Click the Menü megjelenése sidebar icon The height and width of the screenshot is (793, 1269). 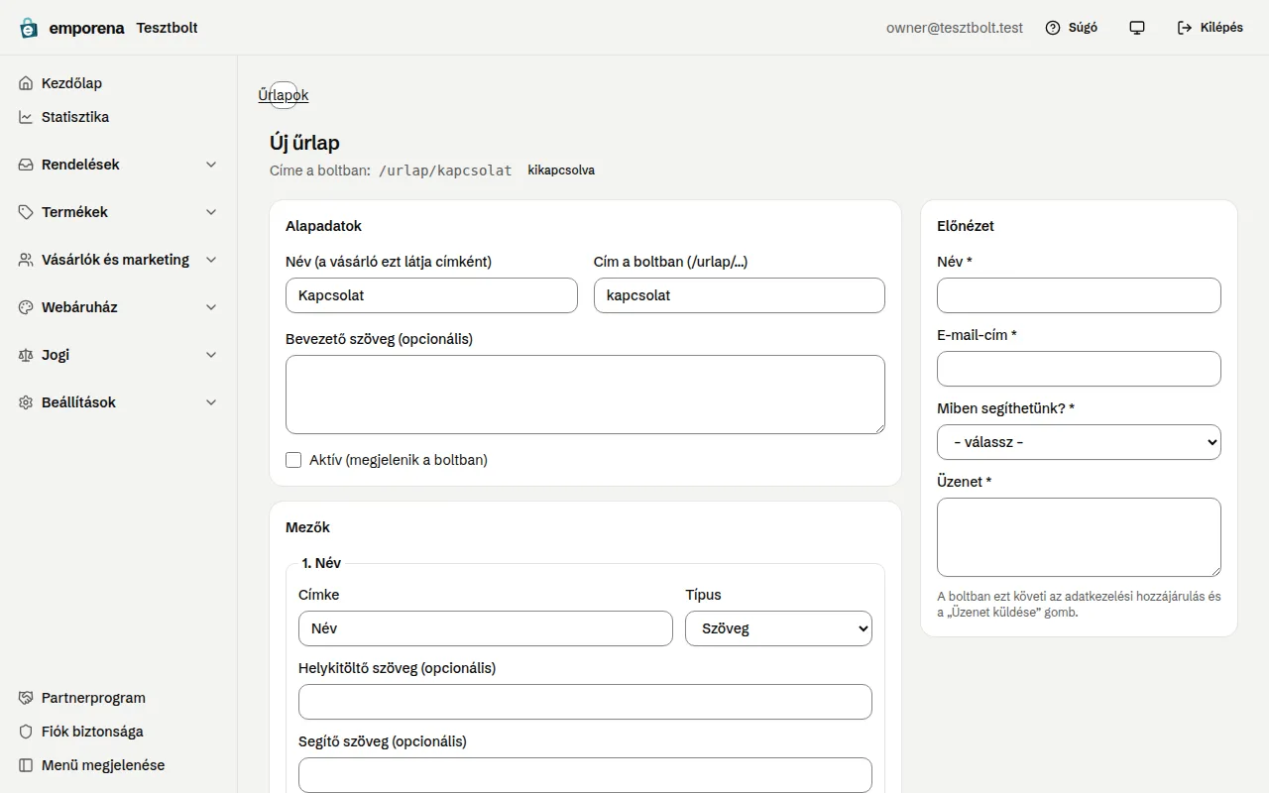[x=26, y=765]
